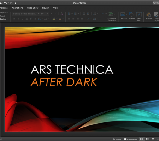Toggle the Notes pane
The width and height of the screenshot is (159, 141).
click(x=117, y=139)
